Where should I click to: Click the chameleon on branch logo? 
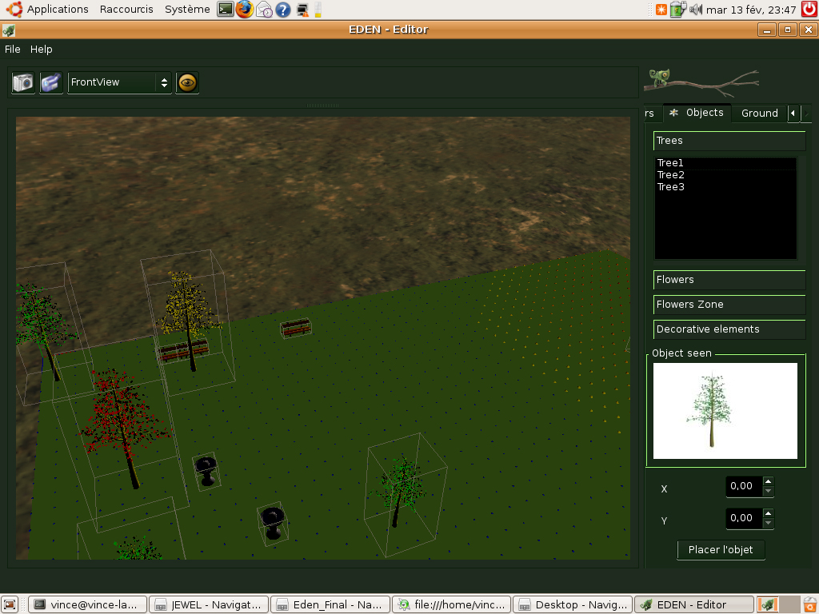(x=702, y=82)
